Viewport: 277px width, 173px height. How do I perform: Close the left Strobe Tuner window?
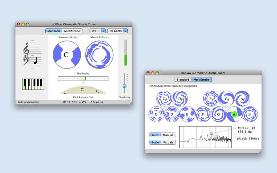pyautogui.click(x=19, y=24)
